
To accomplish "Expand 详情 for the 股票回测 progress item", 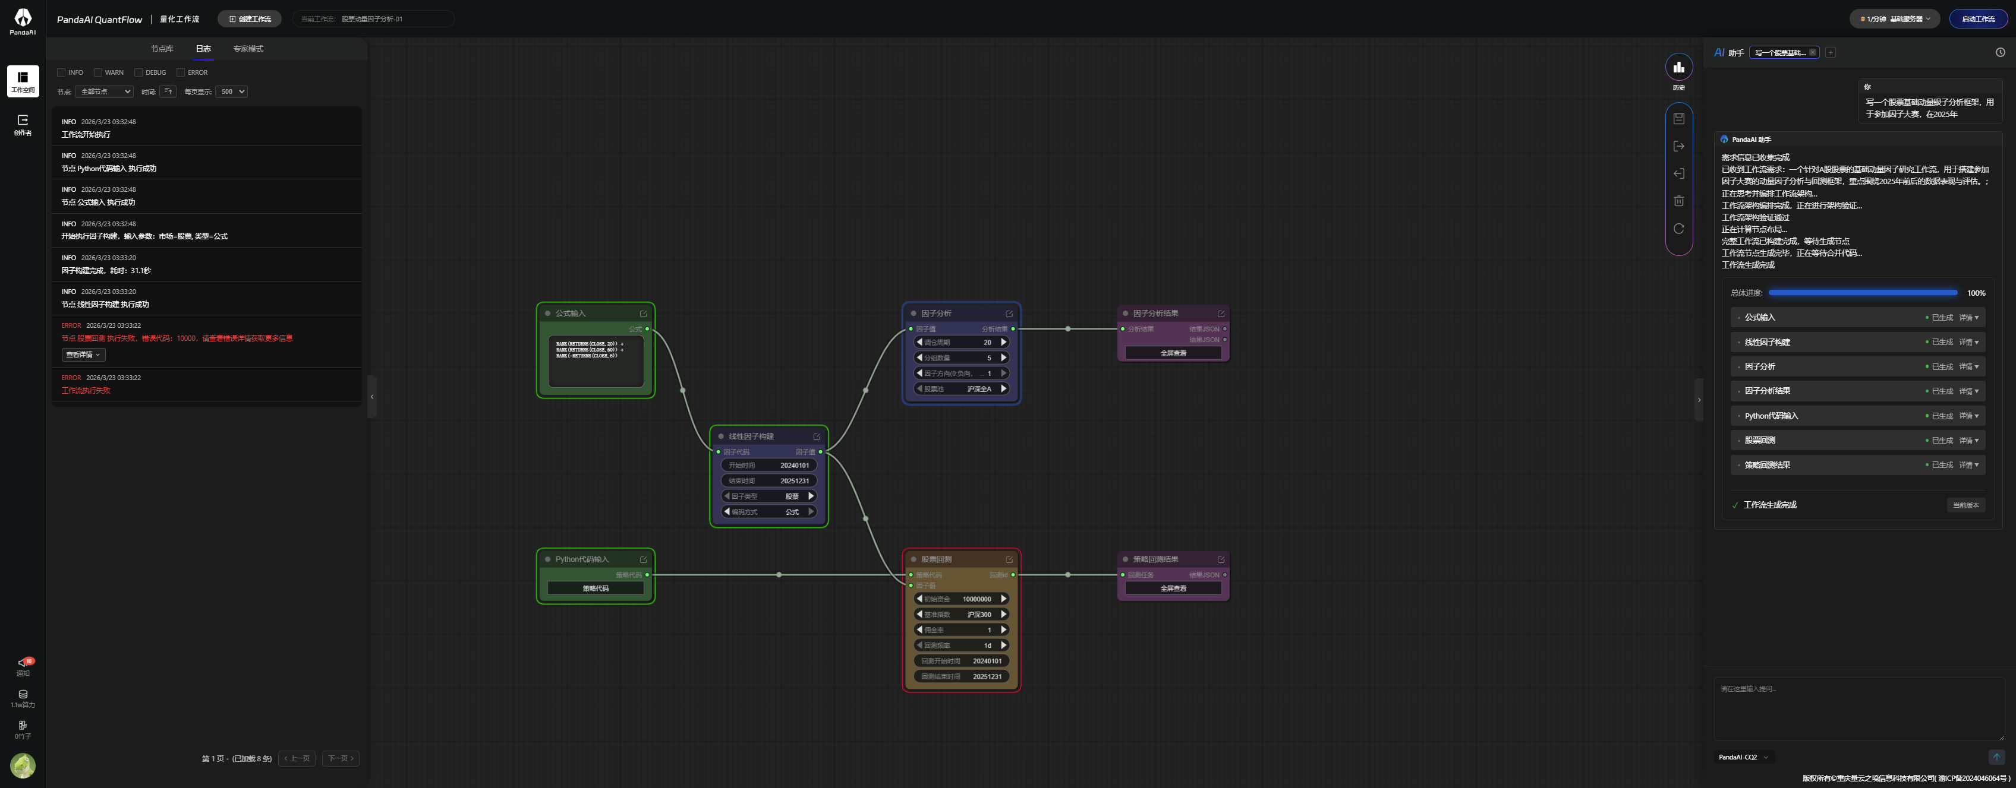I will coord(1968,441).
